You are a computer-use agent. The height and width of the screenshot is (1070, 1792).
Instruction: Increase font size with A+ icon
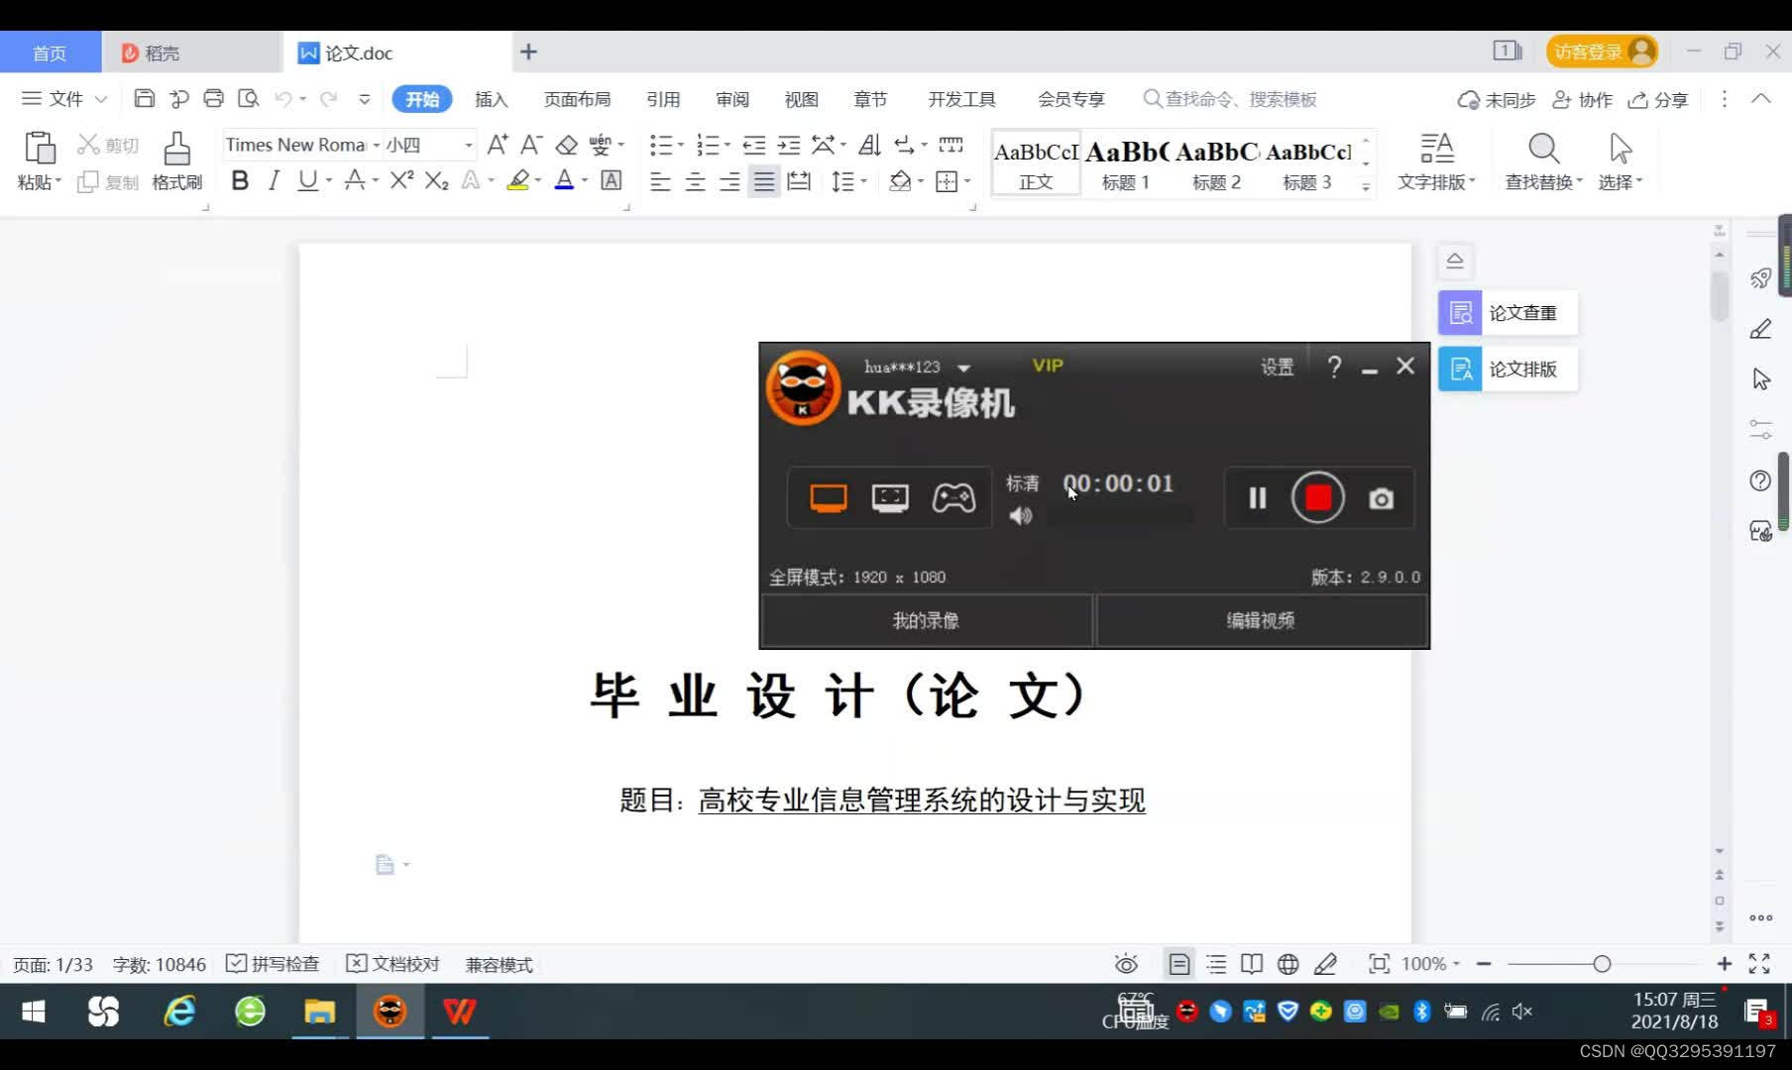498,145
